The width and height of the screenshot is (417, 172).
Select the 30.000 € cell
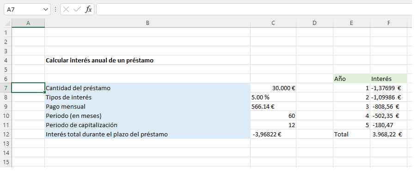(273, 88)
